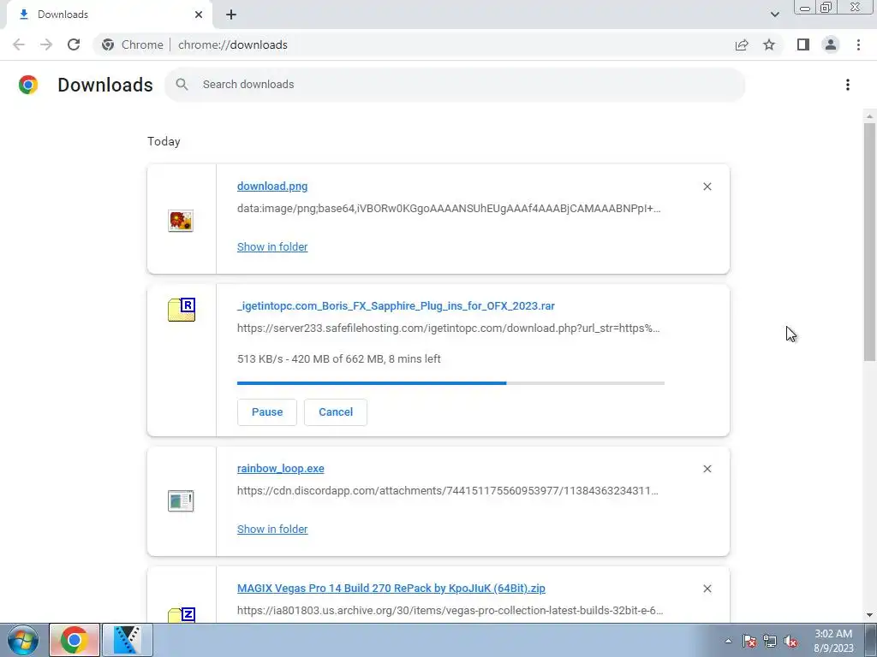Open MAGIX Vegas Pro 14 zip link
Screen dimensions: 877x657
(391, 589)
